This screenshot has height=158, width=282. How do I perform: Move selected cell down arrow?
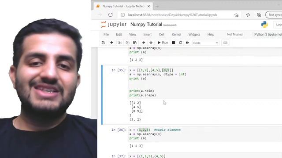151,43
